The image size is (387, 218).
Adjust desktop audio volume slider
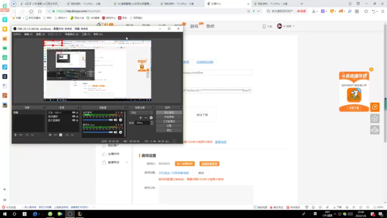click(x=98, y=120)
